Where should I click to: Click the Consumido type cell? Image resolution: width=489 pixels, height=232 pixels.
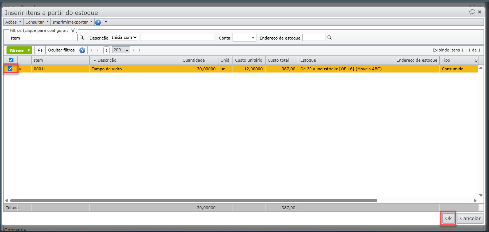pos(456,69)
